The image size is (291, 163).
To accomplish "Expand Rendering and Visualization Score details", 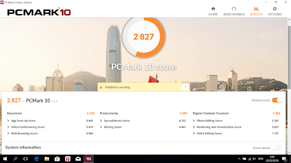I will [194, 127].
